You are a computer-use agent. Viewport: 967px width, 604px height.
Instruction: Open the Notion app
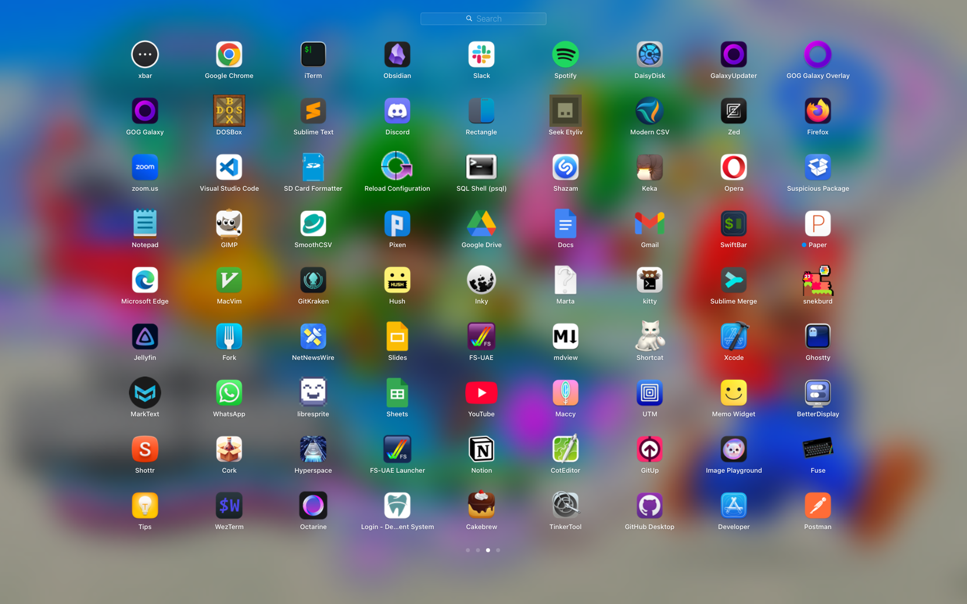click(481, 449)
